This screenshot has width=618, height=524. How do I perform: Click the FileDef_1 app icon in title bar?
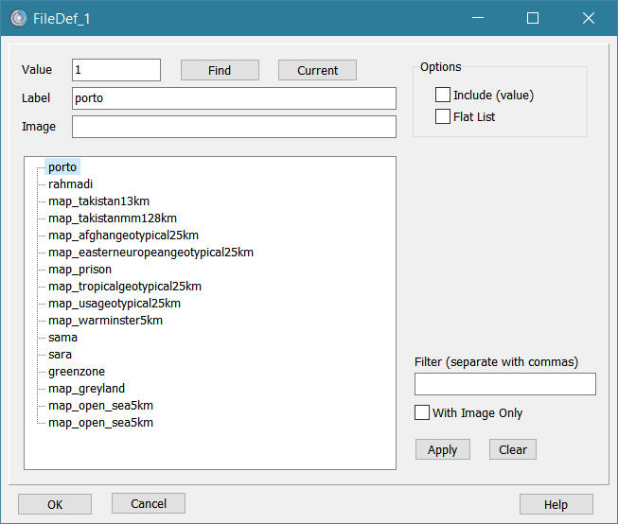(x=18, y=18)
